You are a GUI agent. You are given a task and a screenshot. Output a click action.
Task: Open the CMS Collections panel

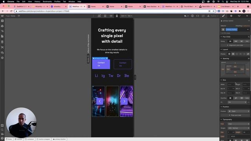[x=2, y=42]
